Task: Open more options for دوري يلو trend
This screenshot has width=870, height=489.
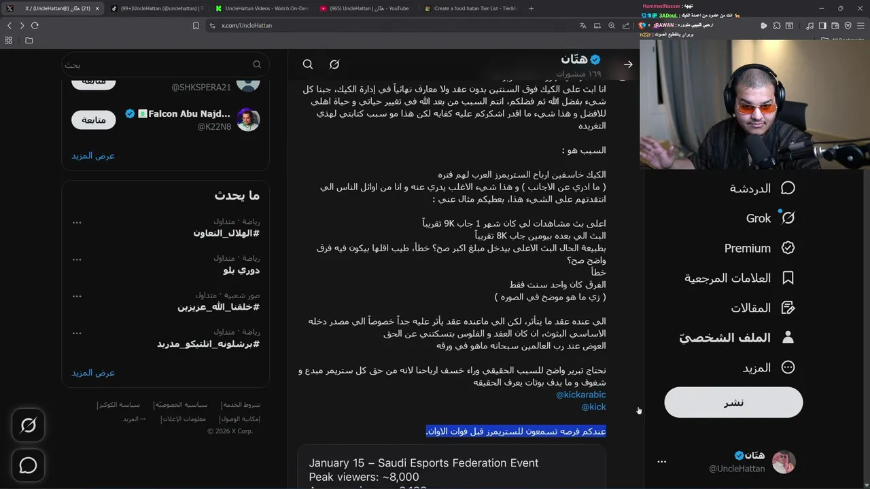Action: pos(77,259)
